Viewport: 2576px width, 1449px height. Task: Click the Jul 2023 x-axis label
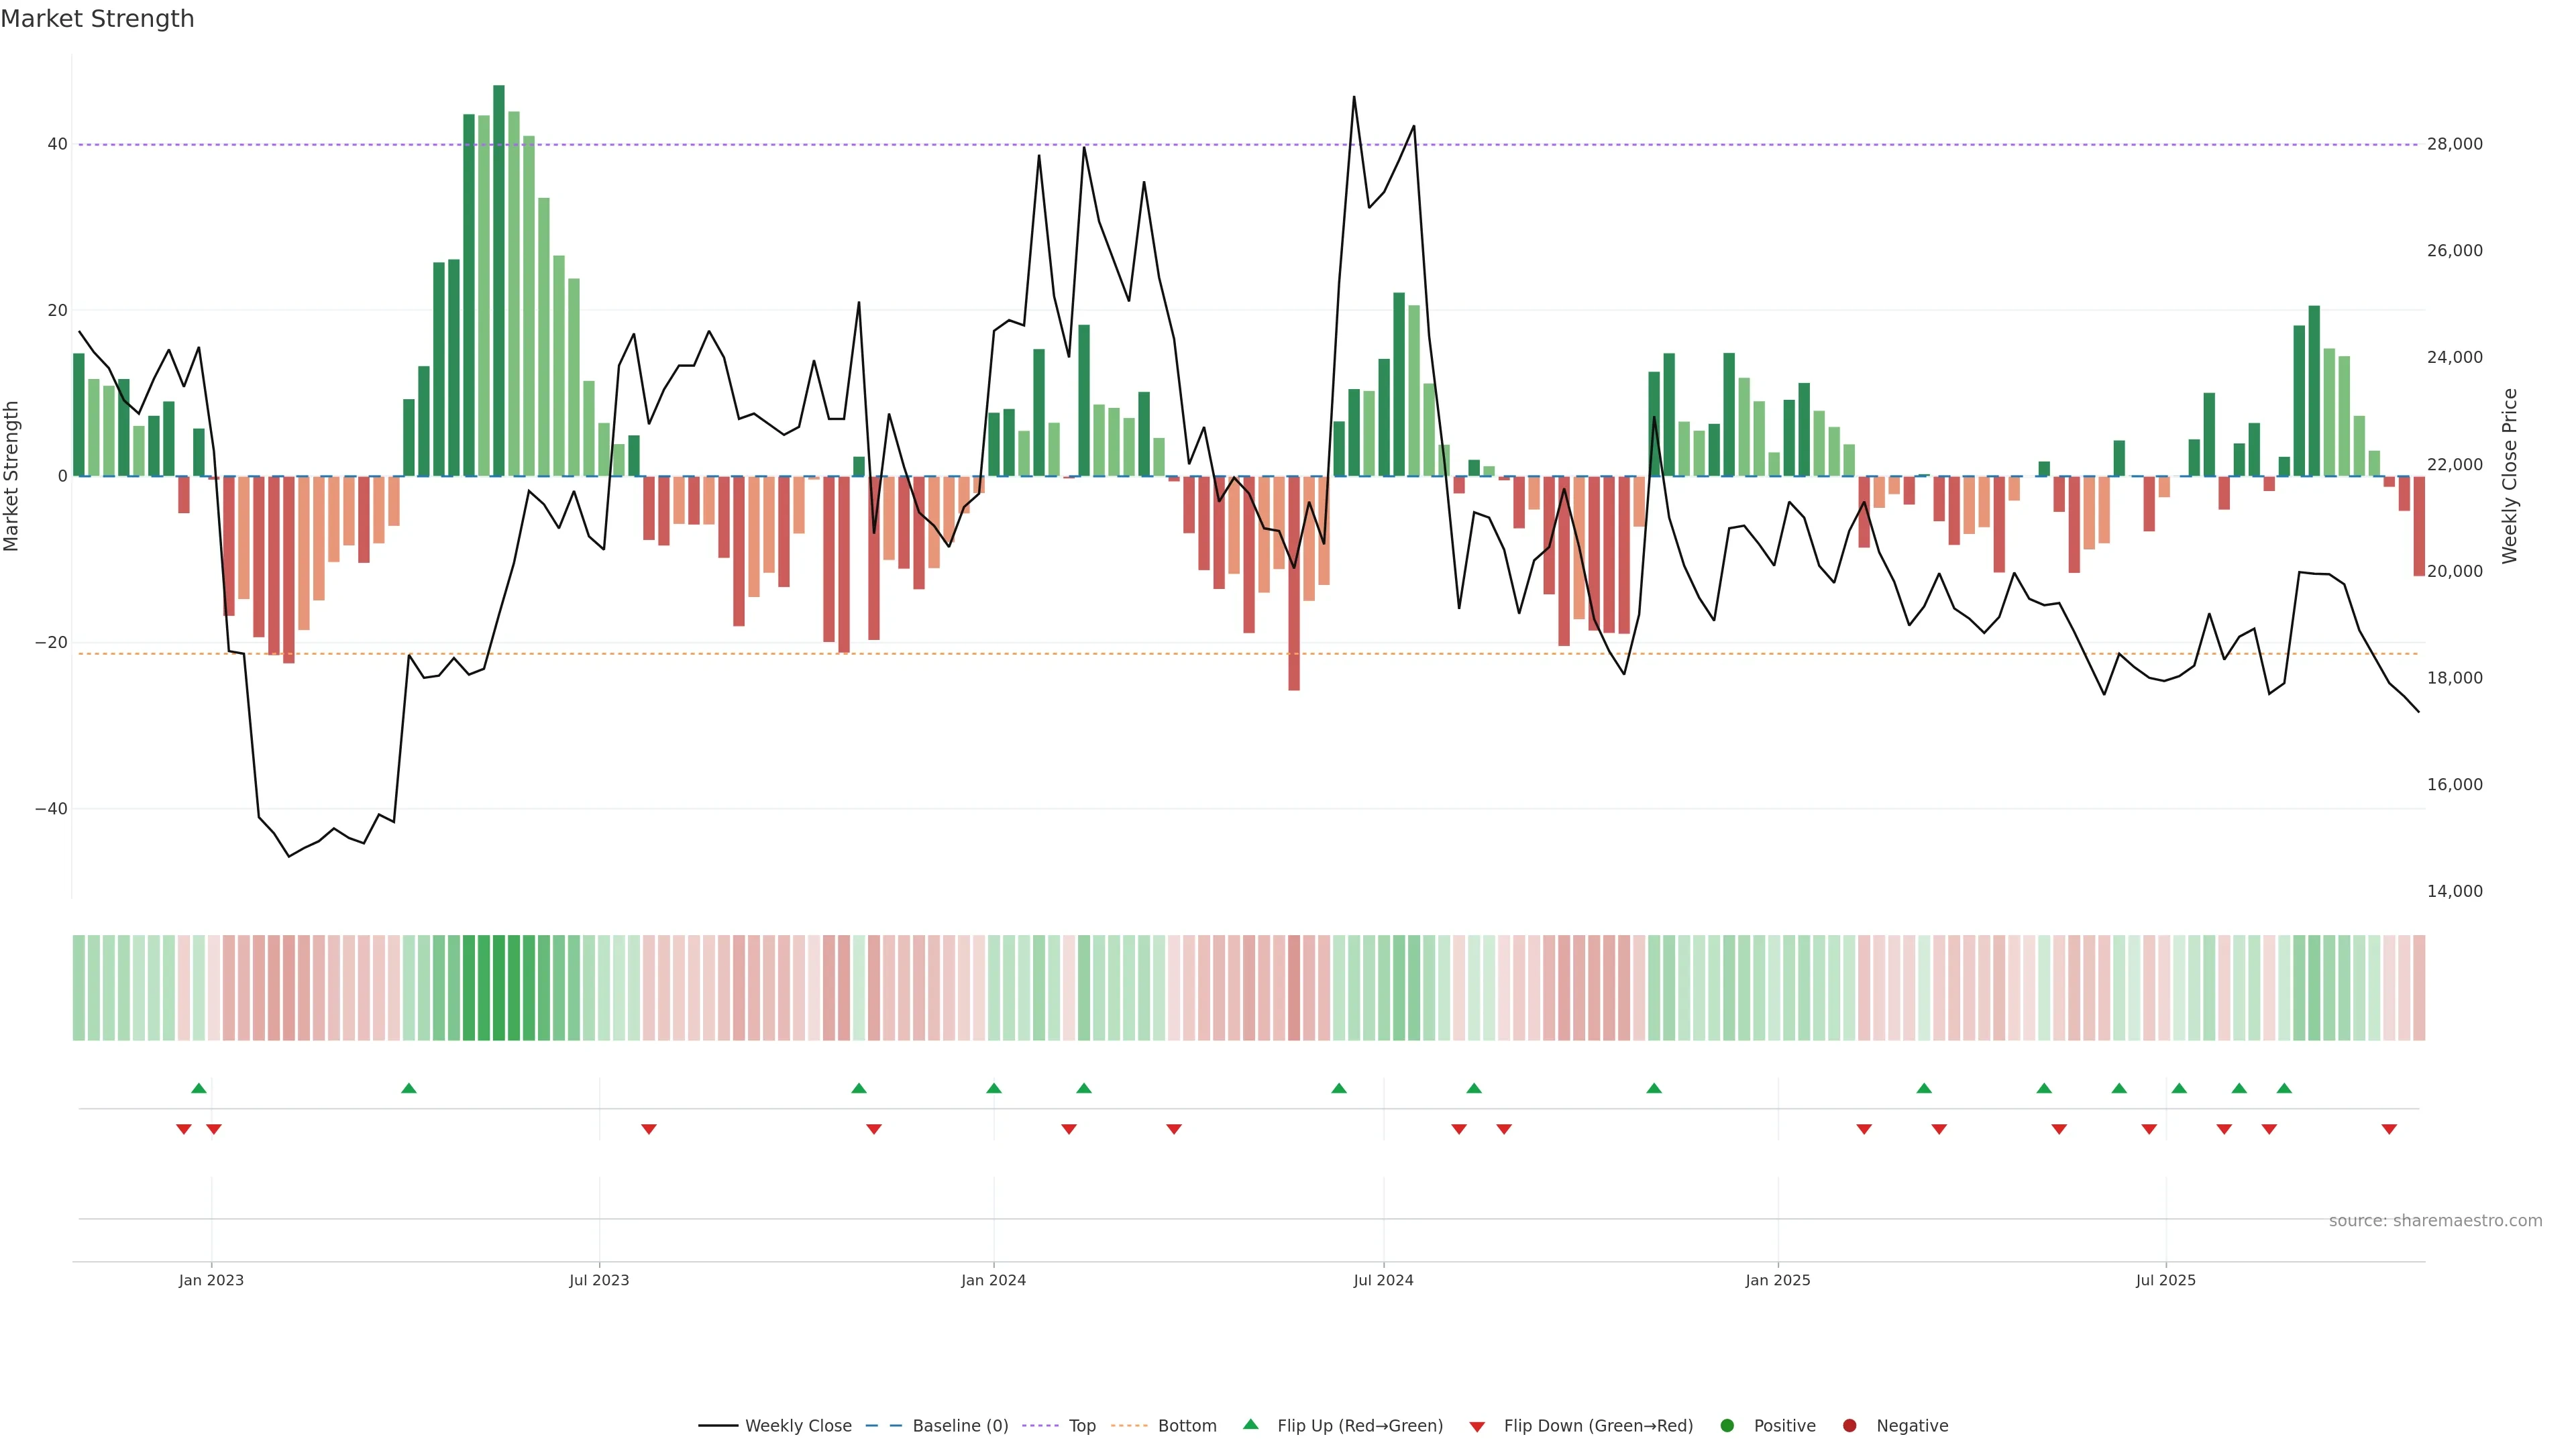point(599,1280)
